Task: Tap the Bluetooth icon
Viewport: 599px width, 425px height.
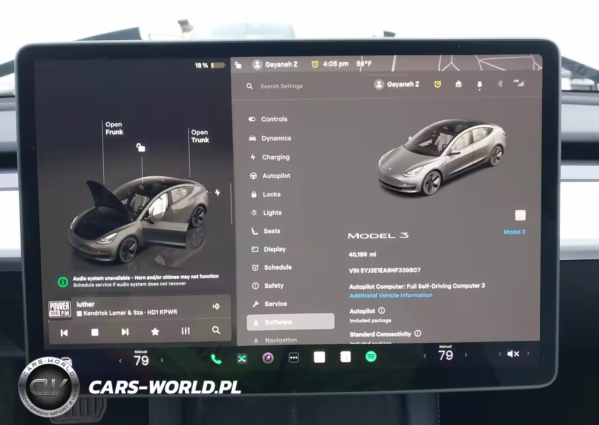Action: [500, 84]
